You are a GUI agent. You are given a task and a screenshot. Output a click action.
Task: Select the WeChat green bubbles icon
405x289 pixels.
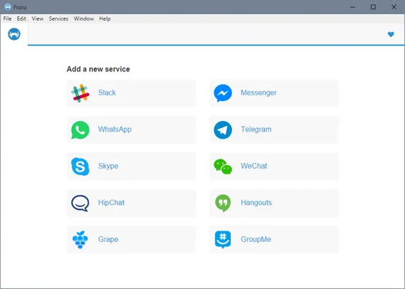[x=223, y=167]
